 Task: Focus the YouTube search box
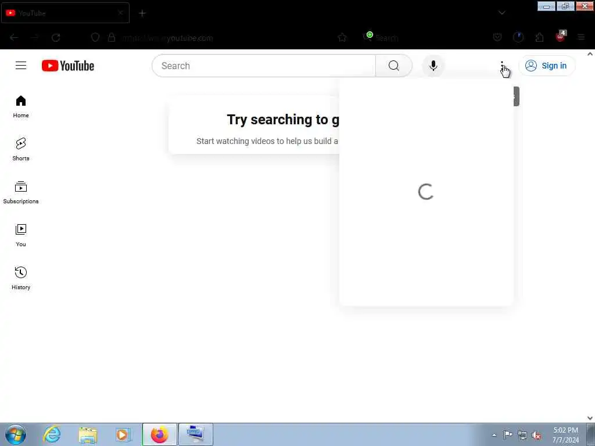[x=264, y=66]
